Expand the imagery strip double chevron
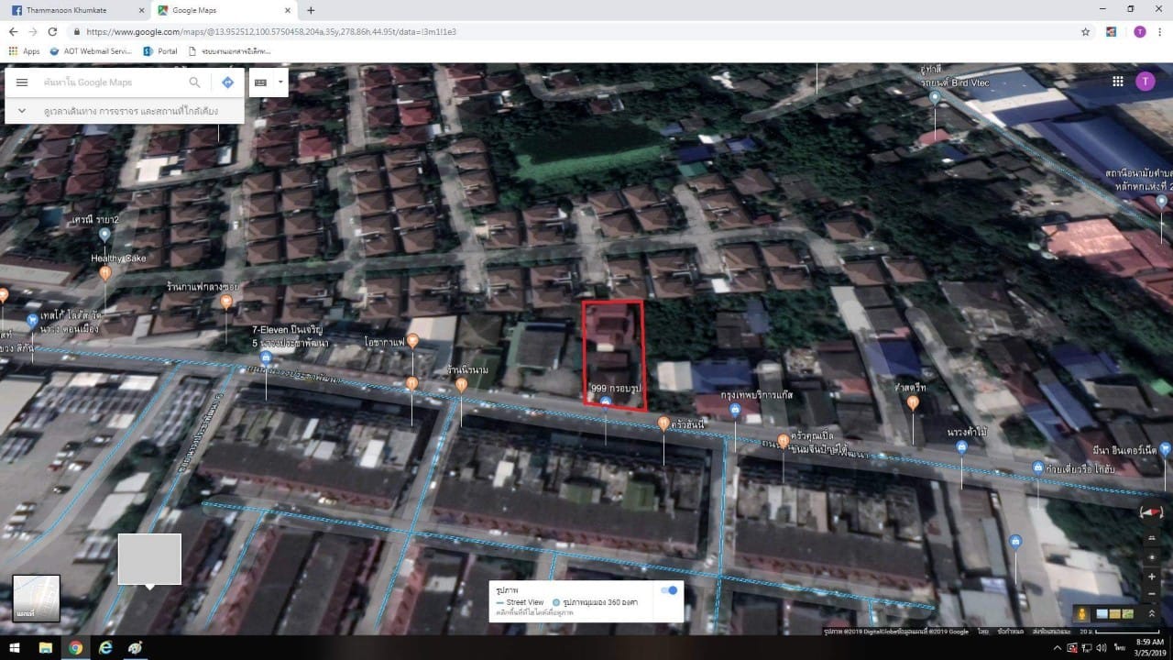This screenshot has height=660, width=1173. click(x=1152, y=613)
